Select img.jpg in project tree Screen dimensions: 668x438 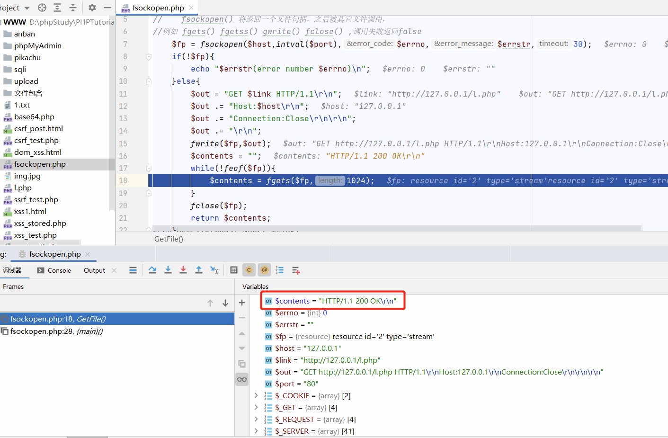coord(27,176)
